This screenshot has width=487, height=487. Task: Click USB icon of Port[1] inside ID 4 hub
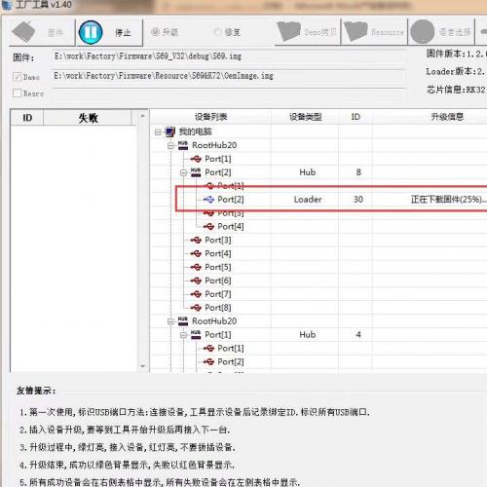(208, 349)
